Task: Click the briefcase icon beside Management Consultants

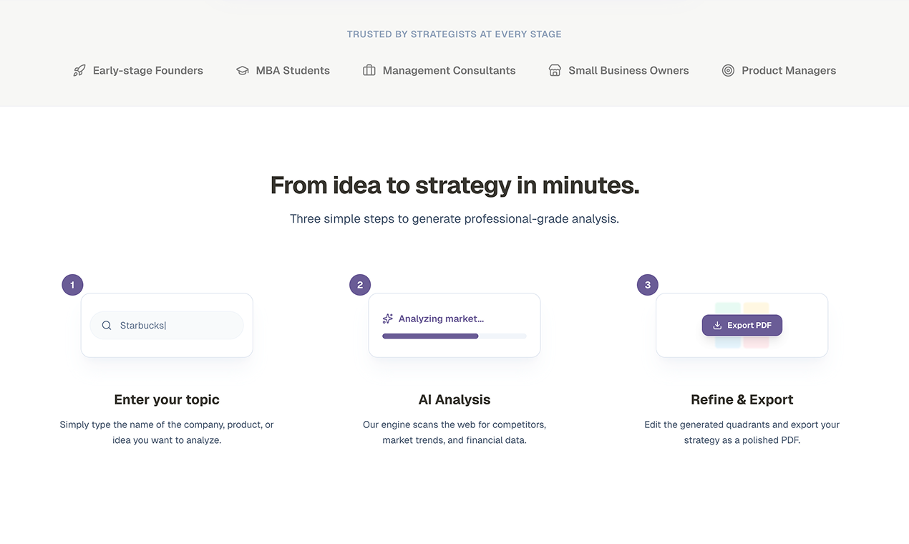Action: pos(369,70)
